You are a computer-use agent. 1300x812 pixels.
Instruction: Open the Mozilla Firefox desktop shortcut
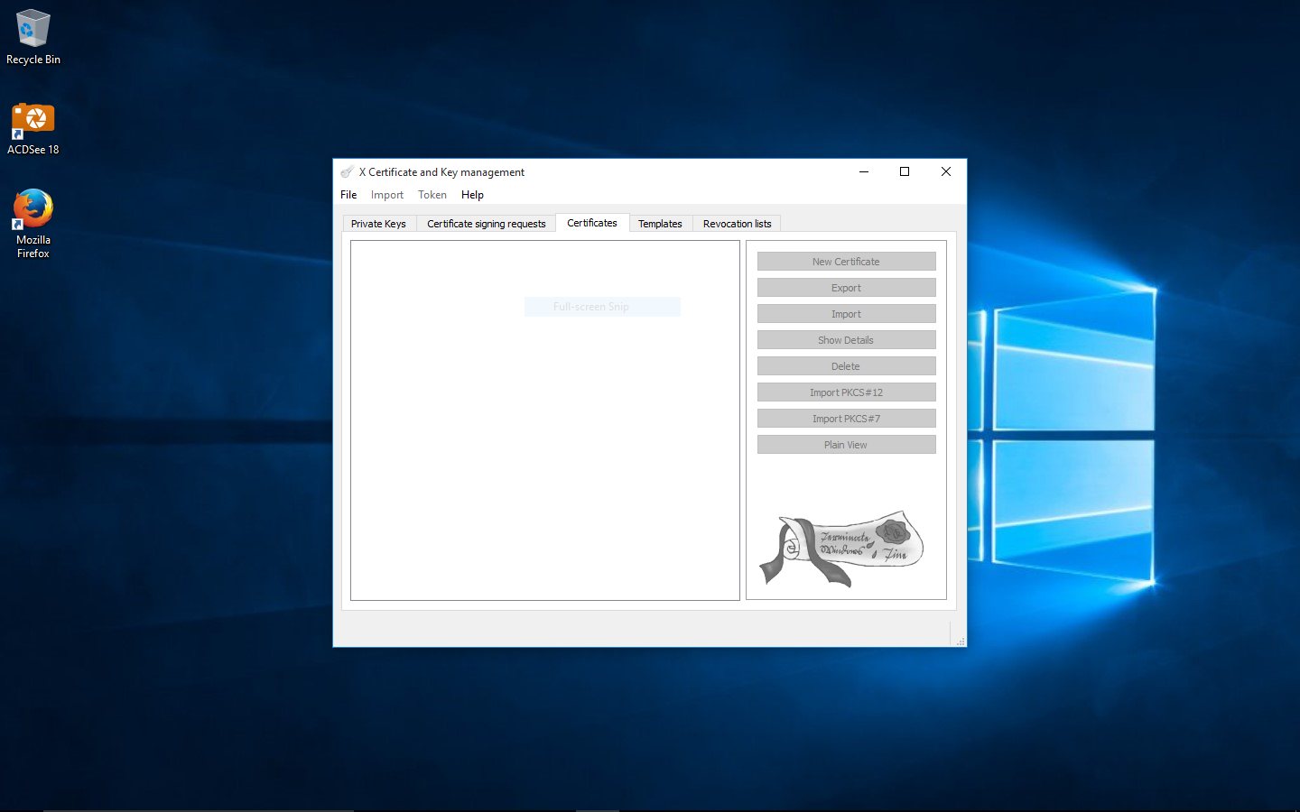(33, 222)
